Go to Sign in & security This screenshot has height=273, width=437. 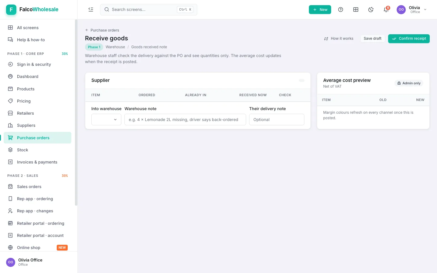pos(37,64)
